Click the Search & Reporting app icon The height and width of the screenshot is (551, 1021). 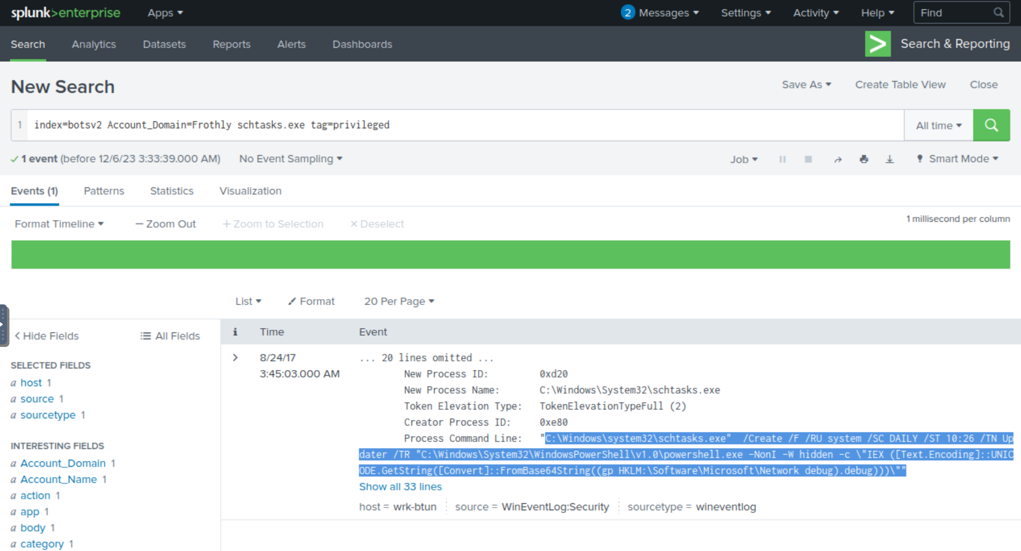pos(878,44)
